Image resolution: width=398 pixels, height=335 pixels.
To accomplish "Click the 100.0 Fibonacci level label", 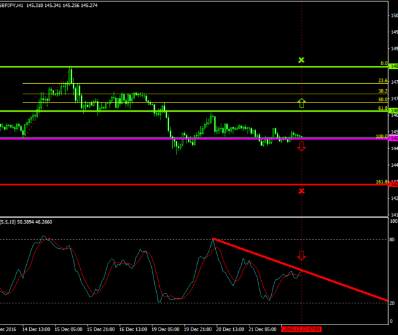I will (381, 136).
